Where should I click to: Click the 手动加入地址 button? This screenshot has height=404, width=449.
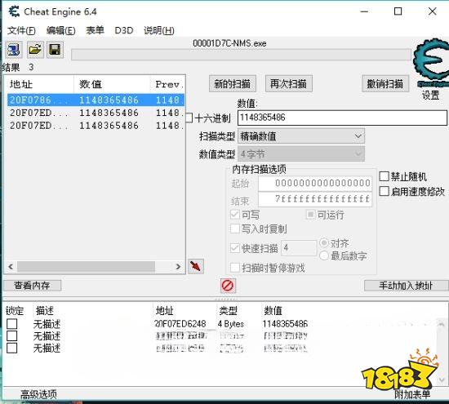pos(406,286)
